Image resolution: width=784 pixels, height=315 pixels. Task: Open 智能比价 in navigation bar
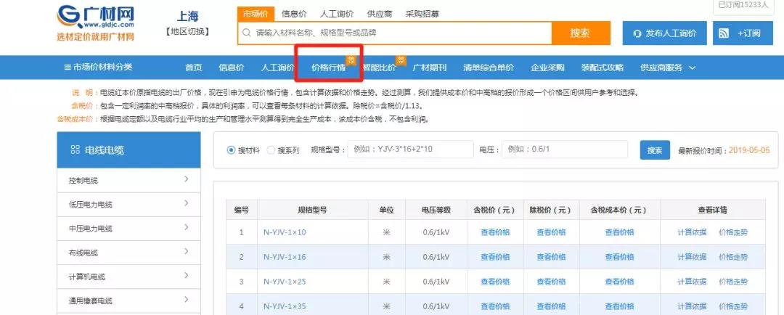[379, 67]
